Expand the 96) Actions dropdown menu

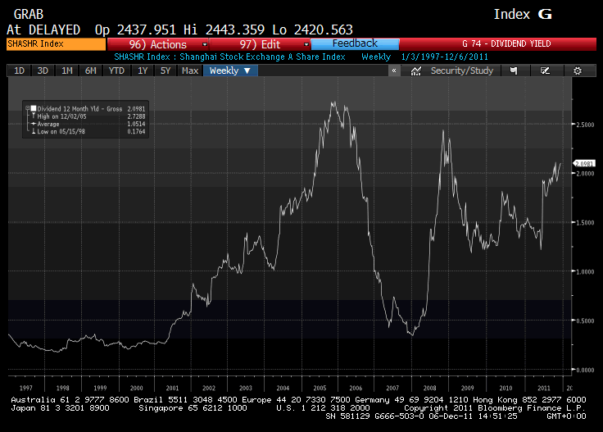pyautogui.click(x=157, y=43)
